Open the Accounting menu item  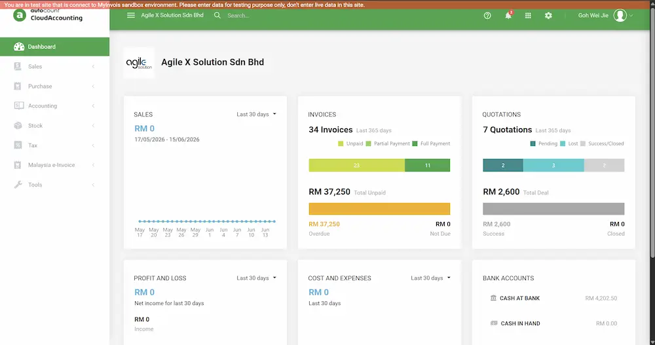(x=55, y=105)
